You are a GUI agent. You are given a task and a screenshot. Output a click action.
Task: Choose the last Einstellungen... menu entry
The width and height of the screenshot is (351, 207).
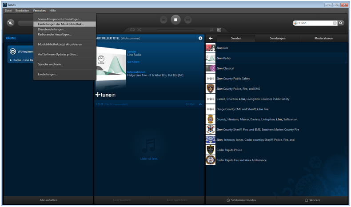[64, 74]
